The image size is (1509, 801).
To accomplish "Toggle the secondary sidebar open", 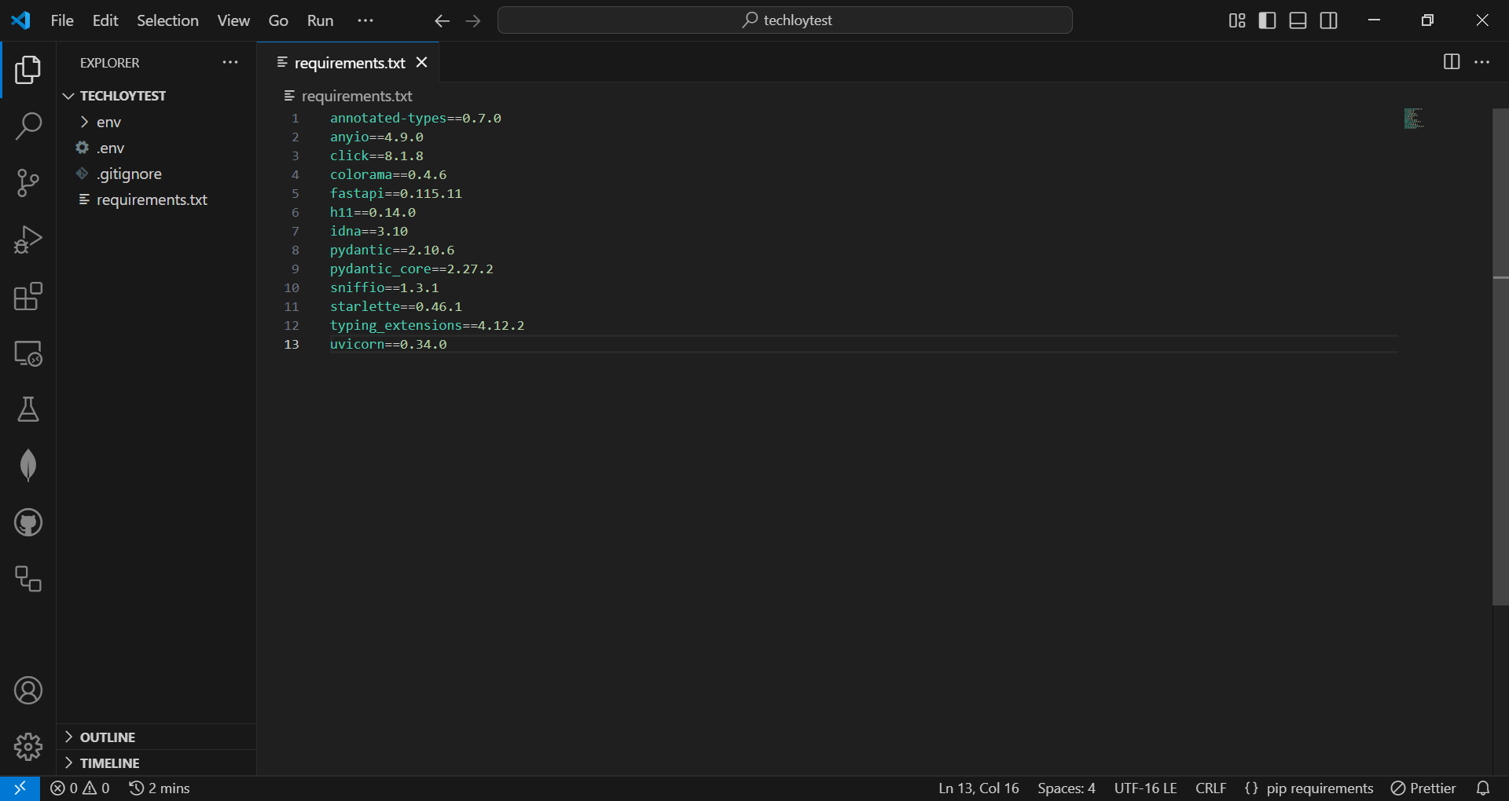I will click(1329, 20).
